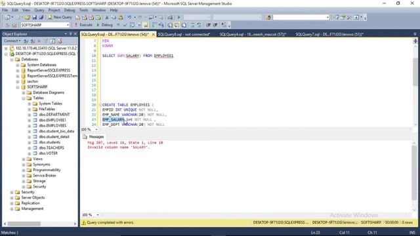Expand the sachin database node
The image size is (420, 236).
(18, 81)
